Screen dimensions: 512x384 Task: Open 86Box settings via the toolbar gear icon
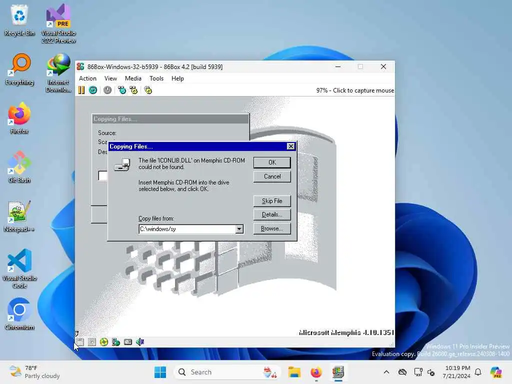(148, 90)
